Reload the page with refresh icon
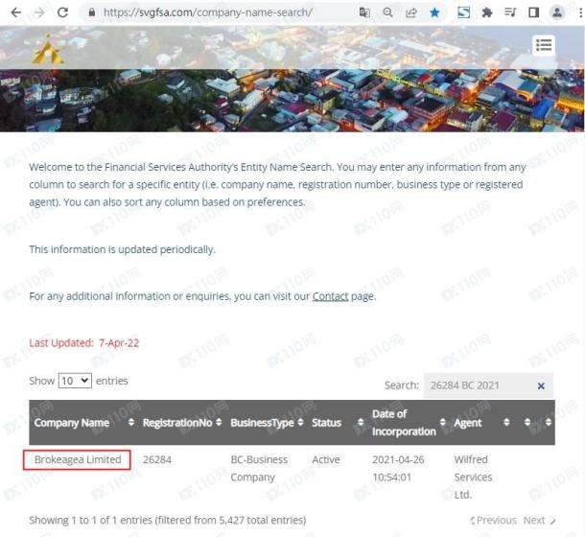Image resolution: width=585 pixels, height=537 pixels. tap(62, 12)
